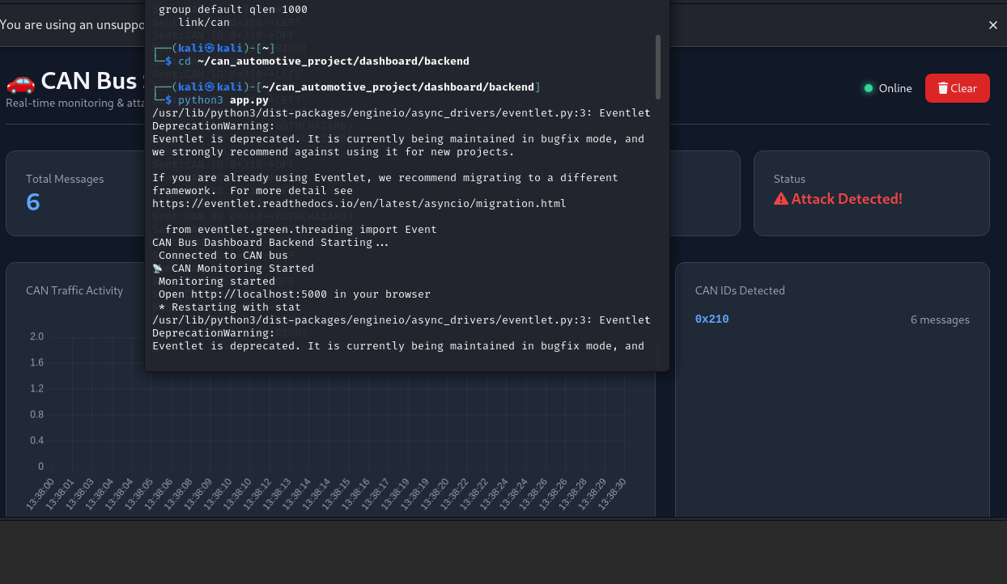Click the 2.0 value on chart y-axis
Image resolution: width=1007 pixels, height=584 pixels.
[36, 336]
